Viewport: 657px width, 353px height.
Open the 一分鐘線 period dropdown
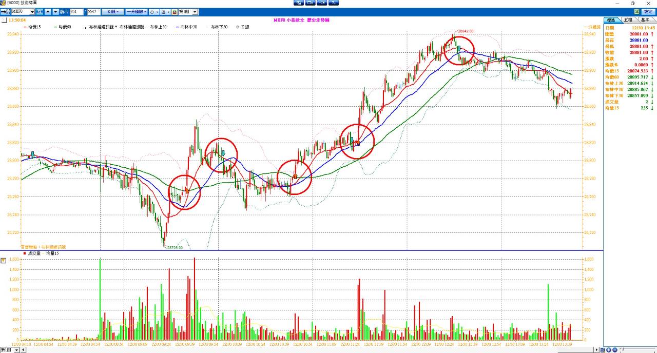[136, 11]
